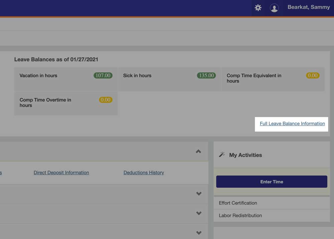Click the green Sick hours 135.00 badge
Image resolution: width=334 pixels, height=239 pixels.
[206, 75]
